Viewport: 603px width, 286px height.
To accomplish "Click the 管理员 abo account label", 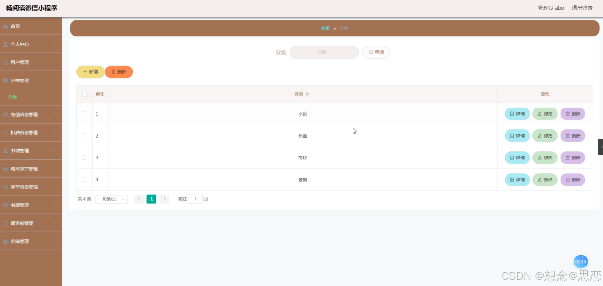I will 551,8.
